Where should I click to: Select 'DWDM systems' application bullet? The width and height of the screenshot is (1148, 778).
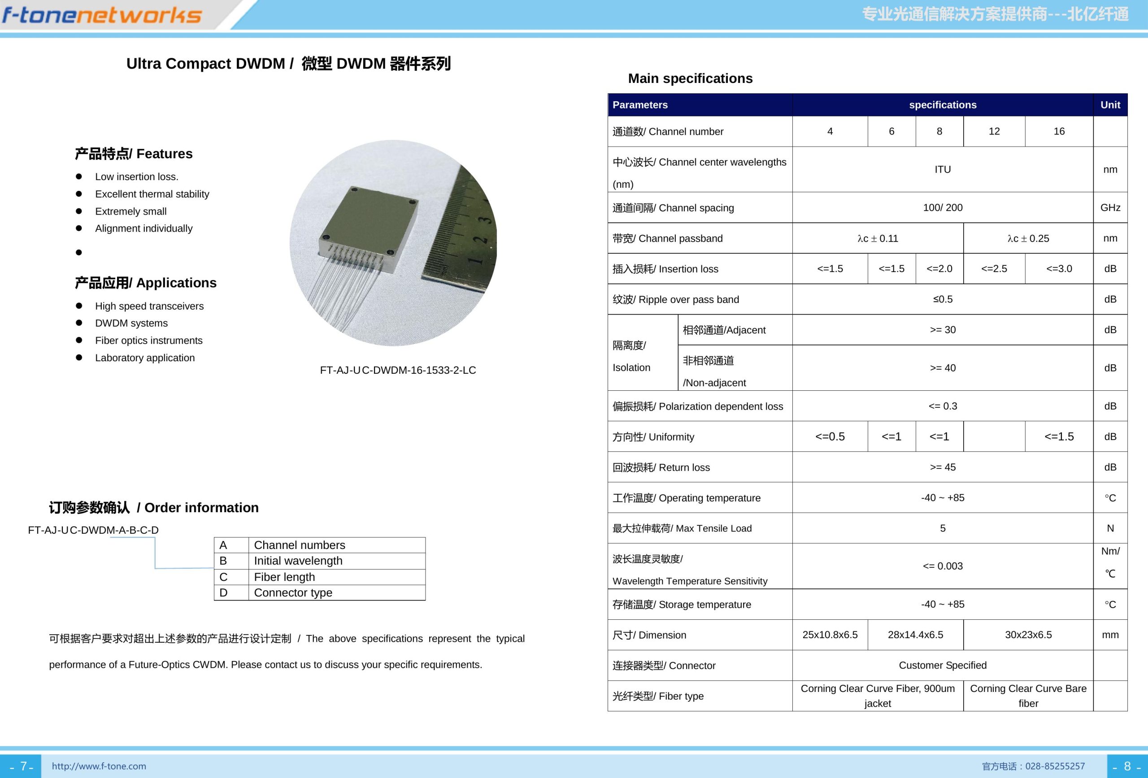(x=131, y=323)
